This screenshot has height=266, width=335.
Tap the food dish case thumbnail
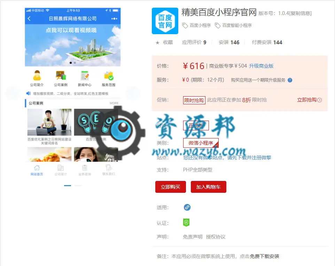coord(49,154)
